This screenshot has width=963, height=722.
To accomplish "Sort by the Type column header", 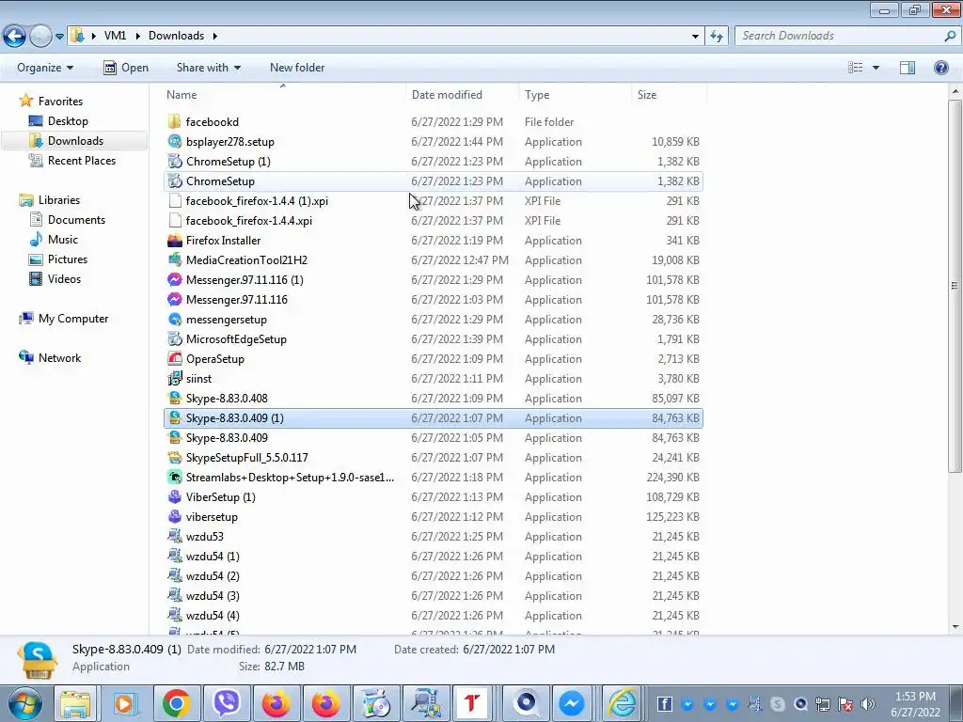I will [575, 95].
